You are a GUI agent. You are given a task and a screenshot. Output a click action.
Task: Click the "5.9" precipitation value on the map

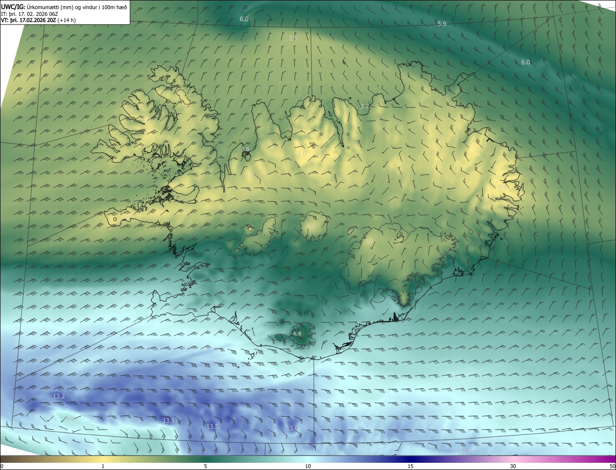point(442,24)
